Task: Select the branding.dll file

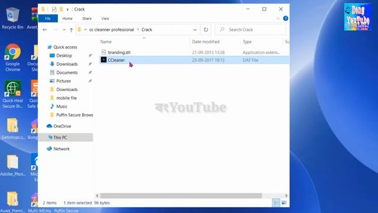Action: 119,53
